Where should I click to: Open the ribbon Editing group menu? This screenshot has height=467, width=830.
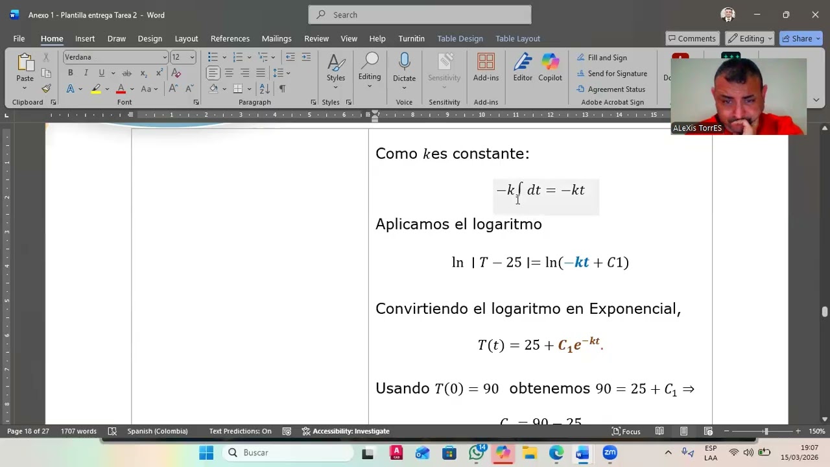[x=370, y=70]
